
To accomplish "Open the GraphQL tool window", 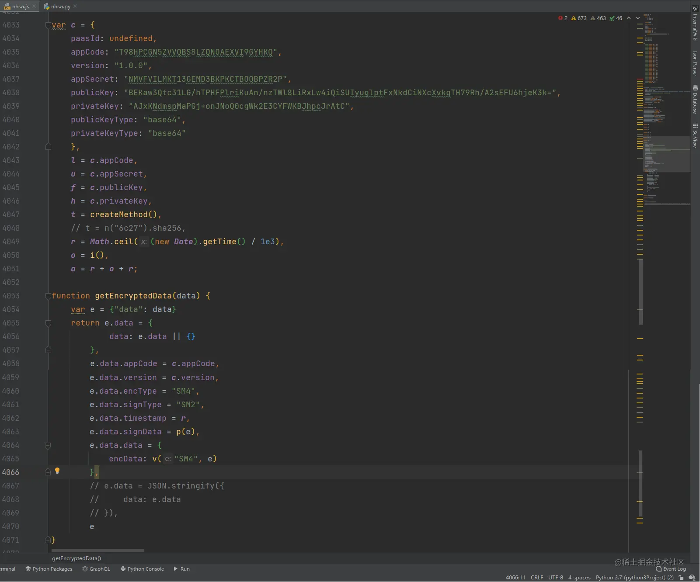I will (96, 569).
